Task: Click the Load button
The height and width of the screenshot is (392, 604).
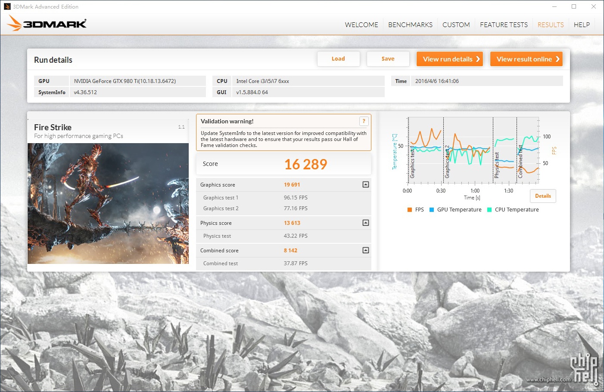Action: coord(338,59)
